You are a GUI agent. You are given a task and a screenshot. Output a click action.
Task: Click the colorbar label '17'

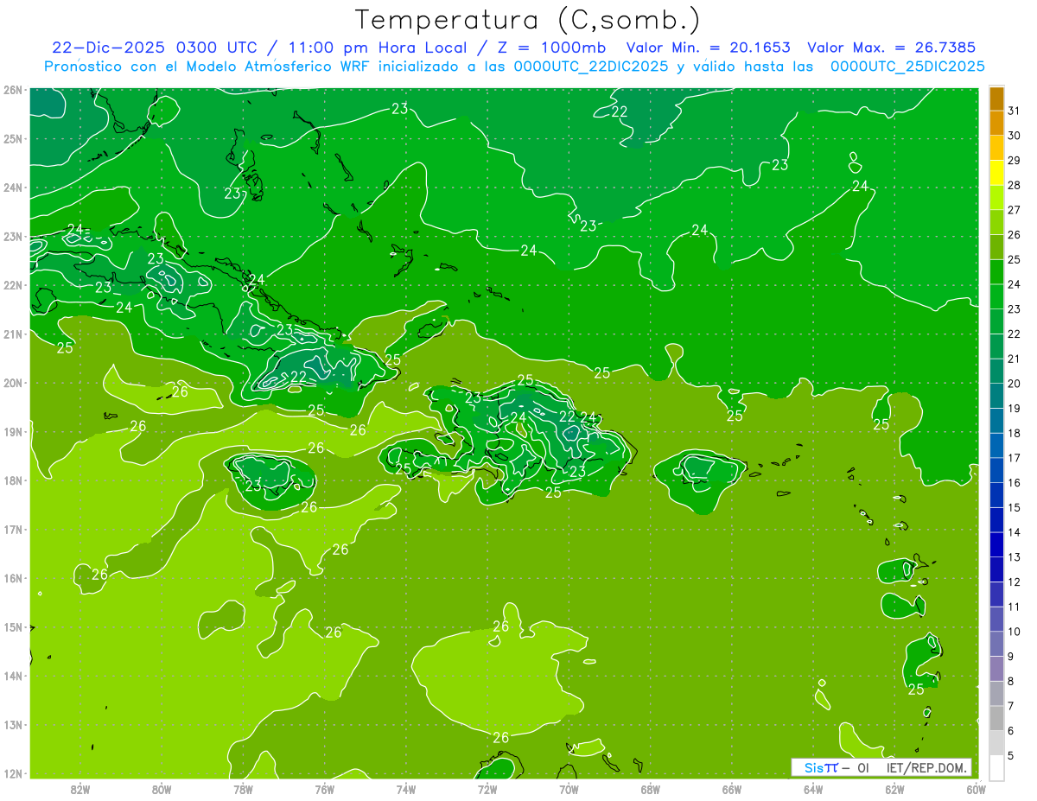[1015, 458]
